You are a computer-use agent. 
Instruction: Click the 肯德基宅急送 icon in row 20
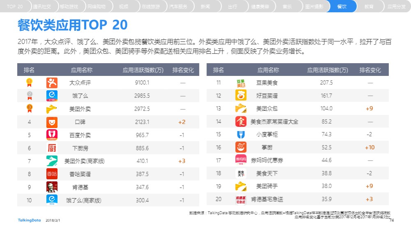(x=241, y=199)
